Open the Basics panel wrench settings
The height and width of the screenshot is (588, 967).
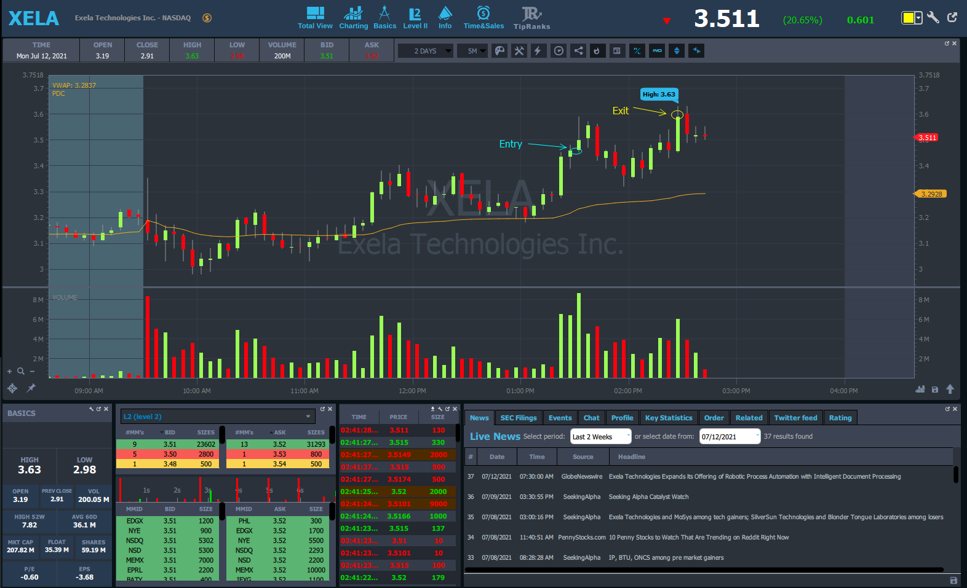pos(91,409)
